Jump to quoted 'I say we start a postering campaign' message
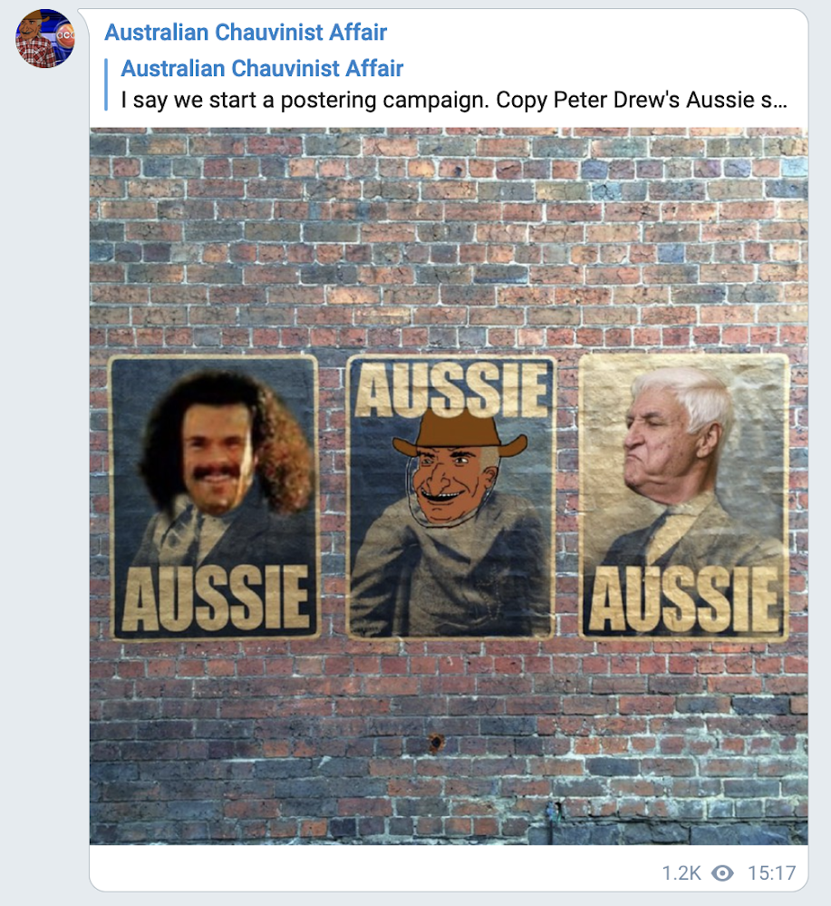This screenshot has height=906, width=831. [454, 100]
